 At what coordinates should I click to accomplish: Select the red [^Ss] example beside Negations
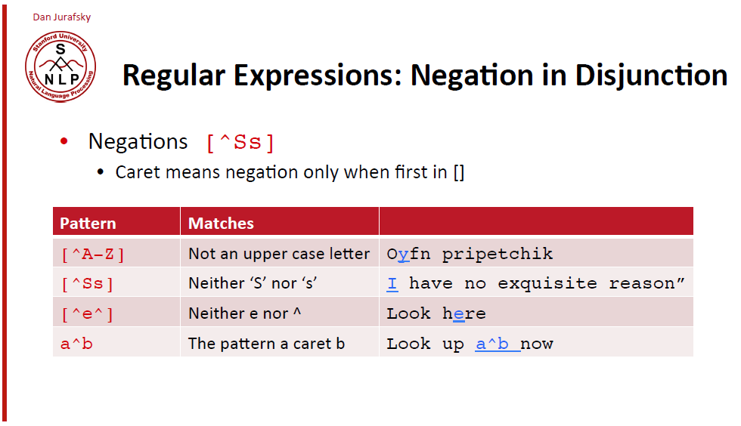[x=240, y=143]
